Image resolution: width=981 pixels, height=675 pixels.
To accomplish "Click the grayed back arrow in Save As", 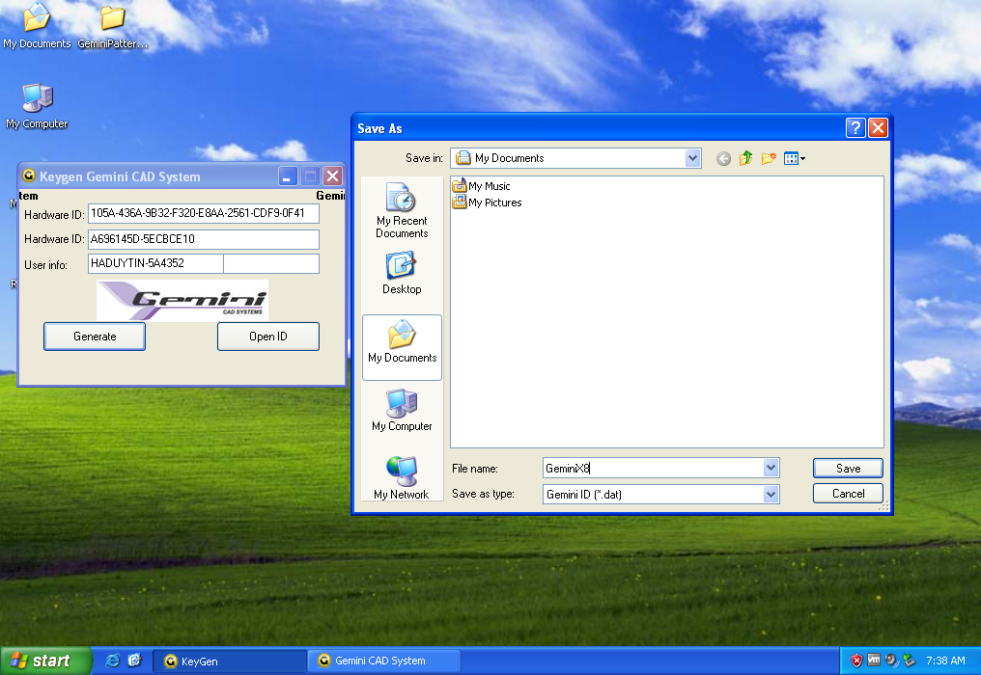I will (723, 159).
